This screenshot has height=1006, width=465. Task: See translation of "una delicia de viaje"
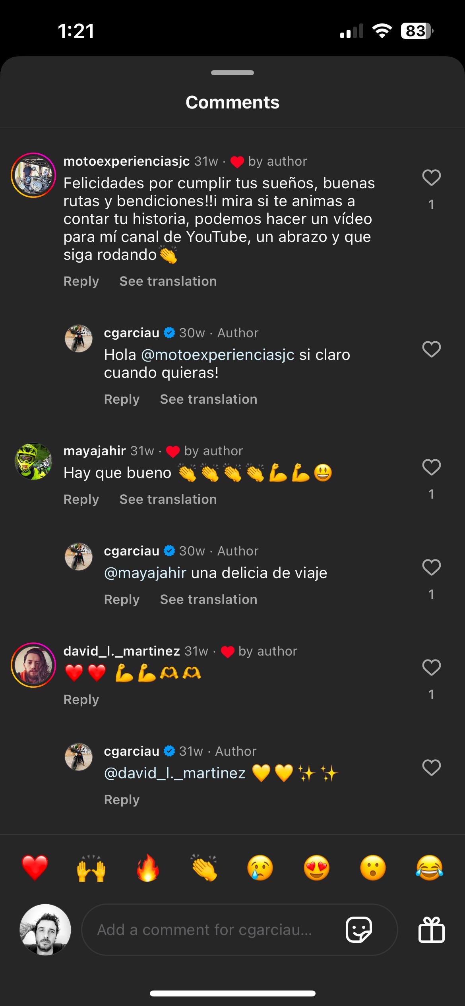click(209, 600)
